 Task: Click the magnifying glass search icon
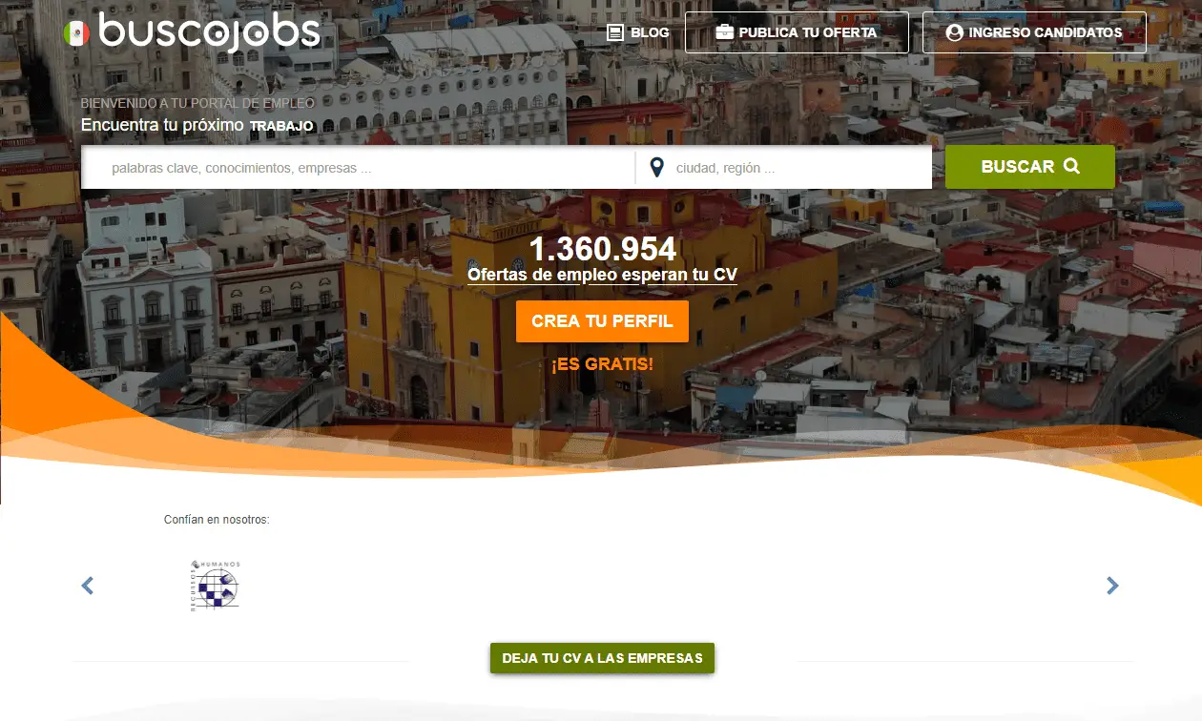tap(1071, 166)
